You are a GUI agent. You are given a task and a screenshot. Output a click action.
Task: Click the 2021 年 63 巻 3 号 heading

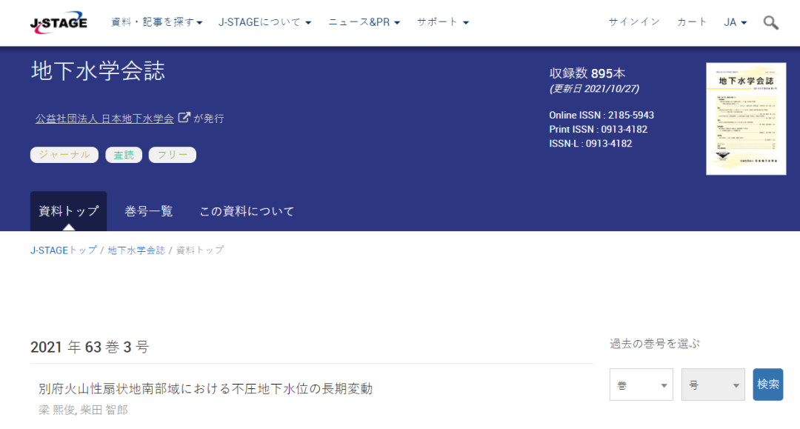90,347
